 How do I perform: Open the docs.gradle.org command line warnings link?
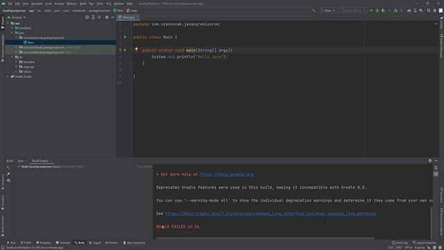(x=271, y=213)
